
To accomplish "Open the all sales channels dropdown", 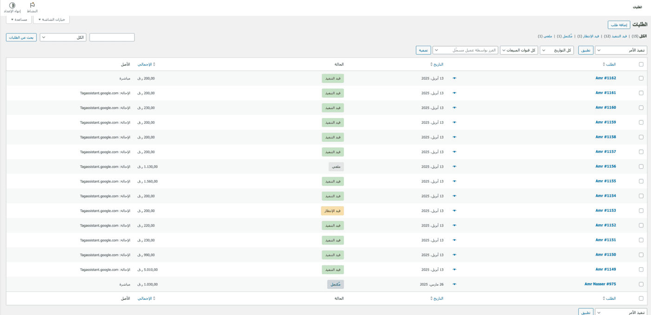I will coord(519,50).
